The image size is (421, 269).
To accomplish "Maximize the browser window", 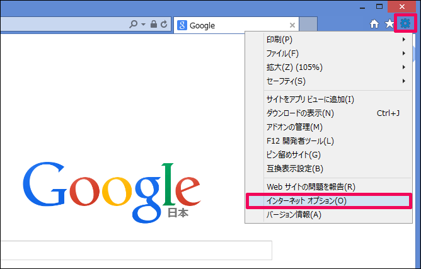I will pos(379,6).
